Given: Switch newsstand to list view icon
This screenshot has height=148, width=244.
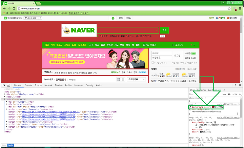Looking at the screenshot, I should (x=123, y=80).
